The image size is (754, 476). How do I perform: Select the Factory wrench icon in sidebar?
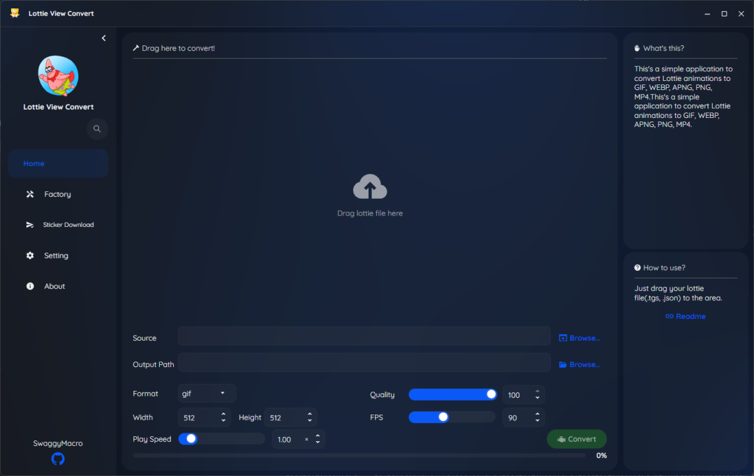click(30, 194)
